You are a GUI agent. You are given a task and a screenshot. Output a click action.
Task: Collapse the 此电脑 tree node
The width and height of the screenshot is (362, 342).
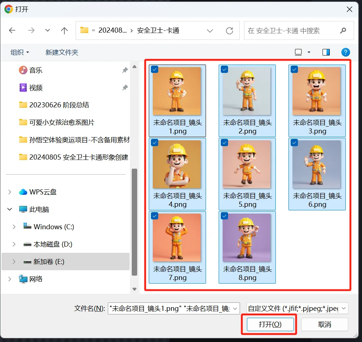click(x=10, y=209)
